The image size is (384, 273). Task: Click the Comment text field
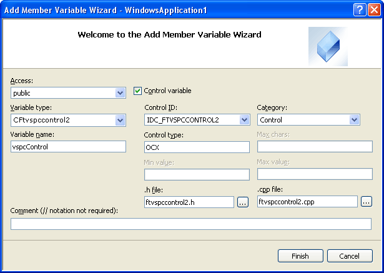191,224
